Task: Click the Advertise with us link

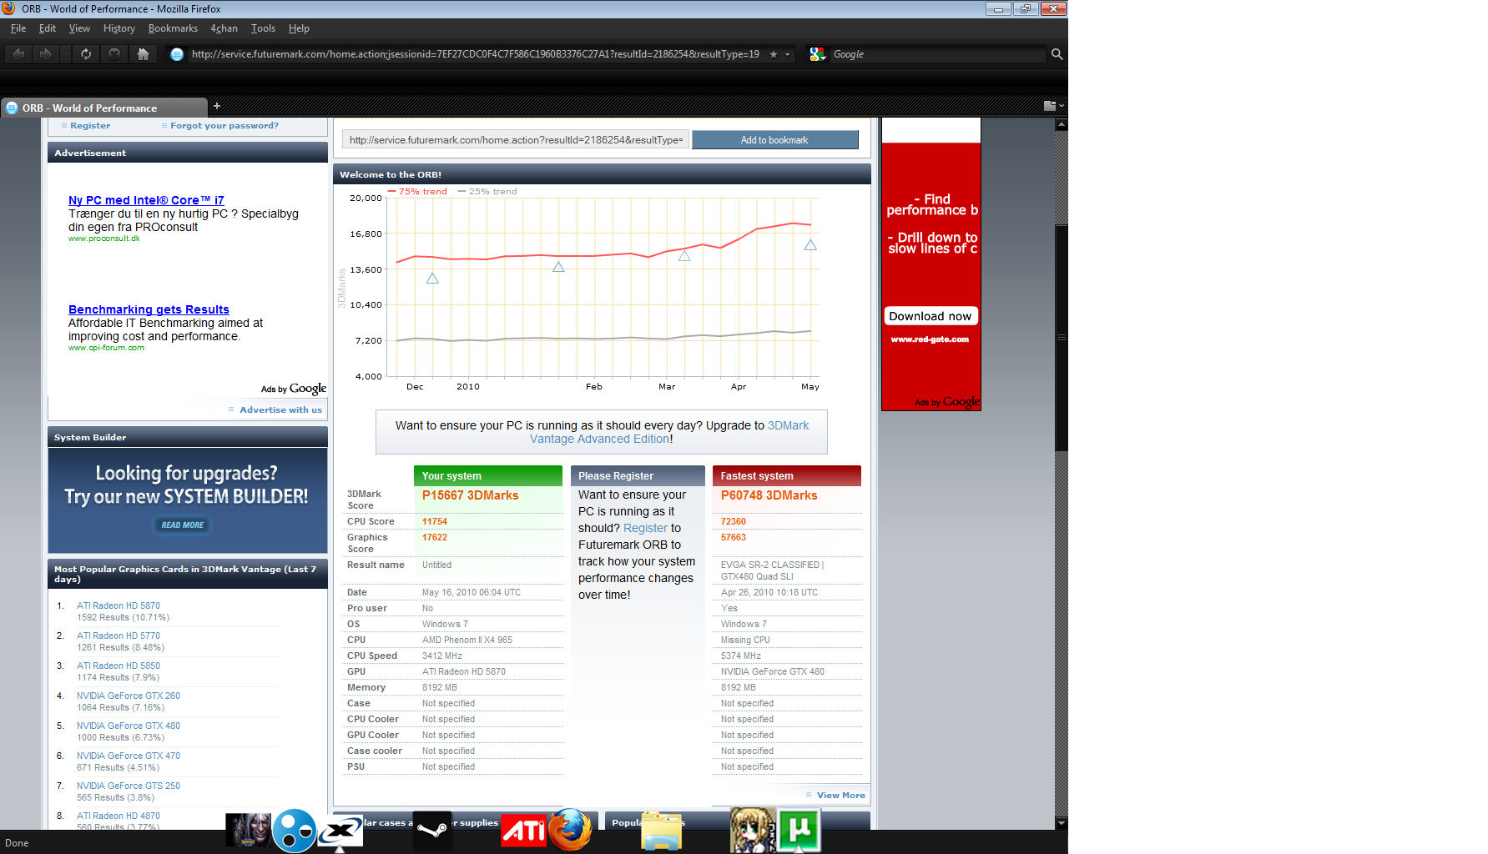Action: [280, 409]
